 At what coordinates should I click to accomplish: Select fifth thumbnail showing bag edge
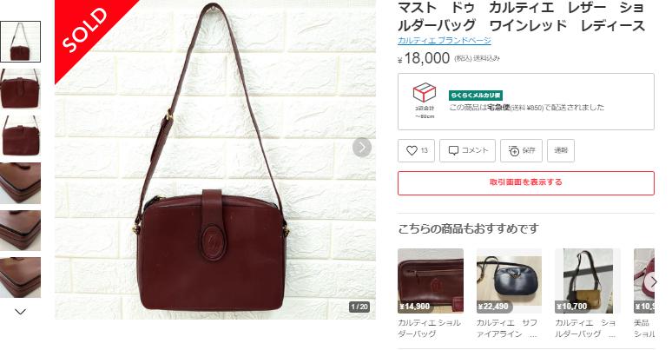pyautogui.click(x=20, y=230)
